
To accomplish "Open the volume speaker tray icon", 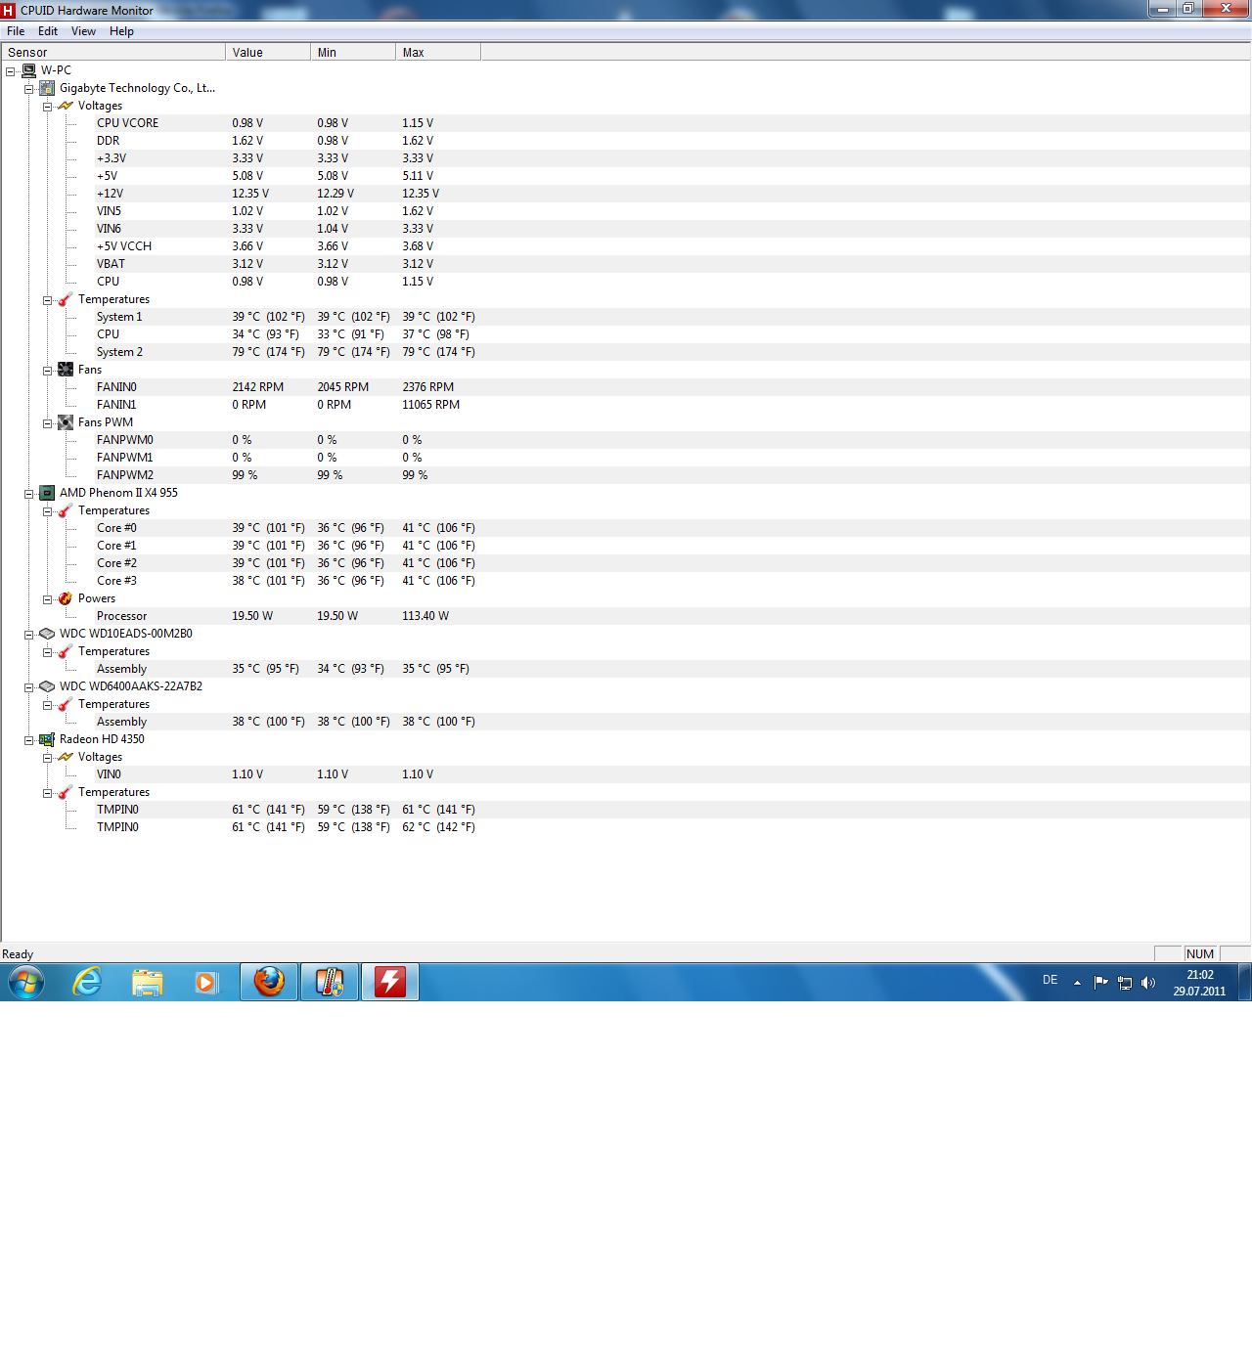I will click(1148, 983).
